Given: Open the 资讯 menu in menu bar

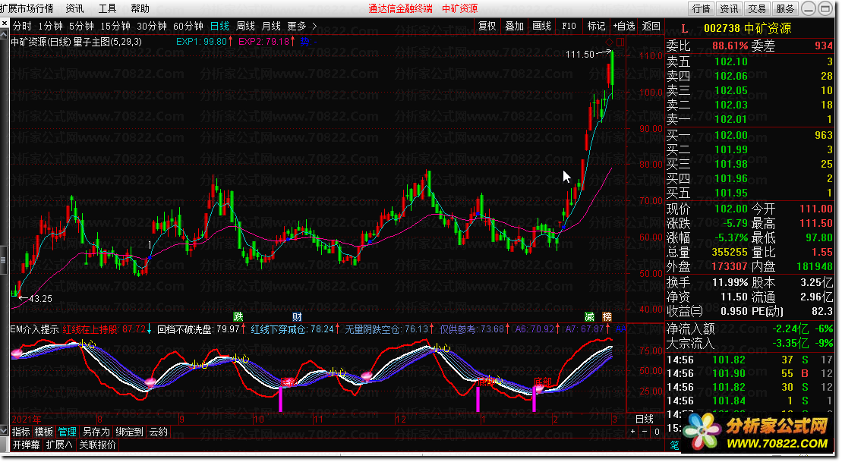Looking at the screenshot, I should click(74, 8).
